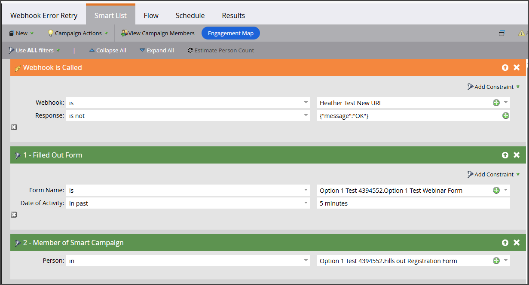Click green plus on Heather Test New URL
Screen dimensions: 529x285
[x=496, y=103]
